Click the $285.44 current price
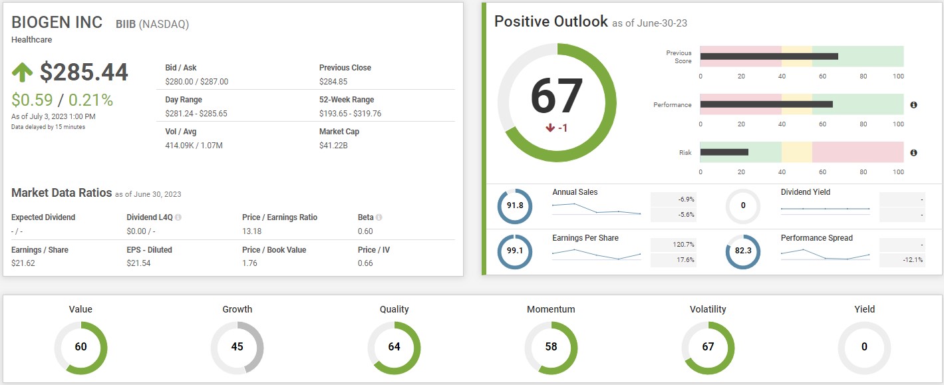The width and height of the screenshot is (944, 385). 84,72
